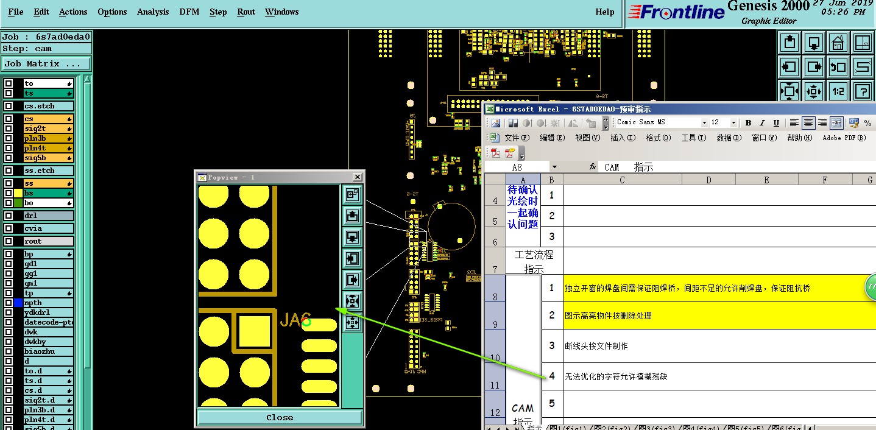Image resolution: width=876 pixels, height=430 pixels.
Task: Open the Rout menu
Action: 246,12
